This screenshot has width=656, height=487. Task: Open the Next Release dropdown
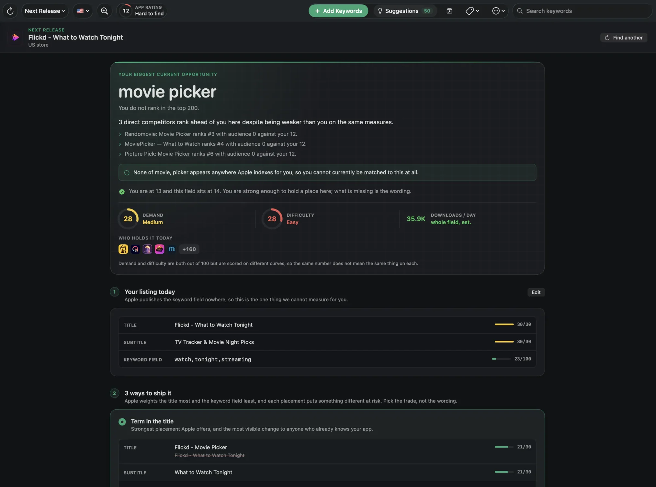pos(45,11)
